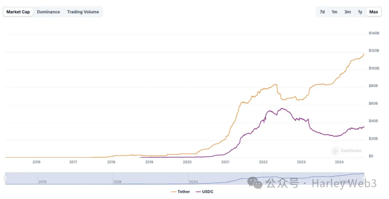Switch chart to 1y range
This screenshot has width=389, height=199.
(360, 12)
